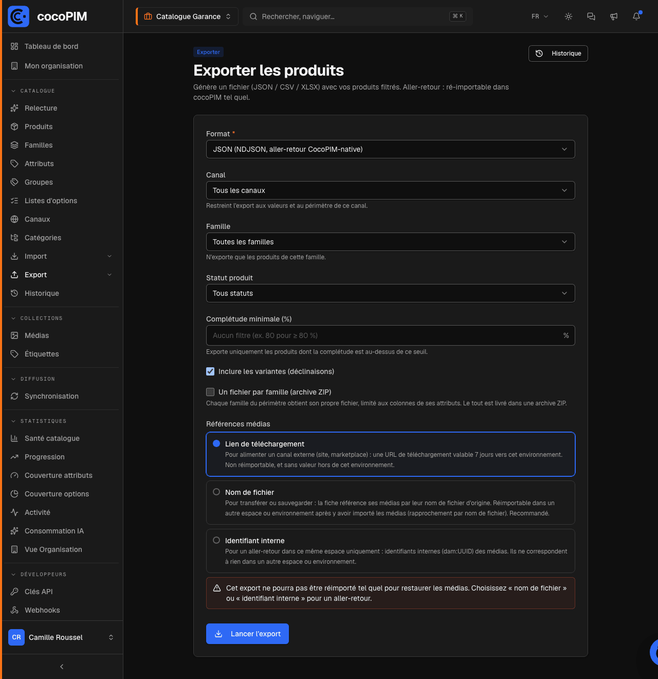Click the Catégories tree icon
The height and width of the screenshot is (679, 658).
(x=14, y=238)
